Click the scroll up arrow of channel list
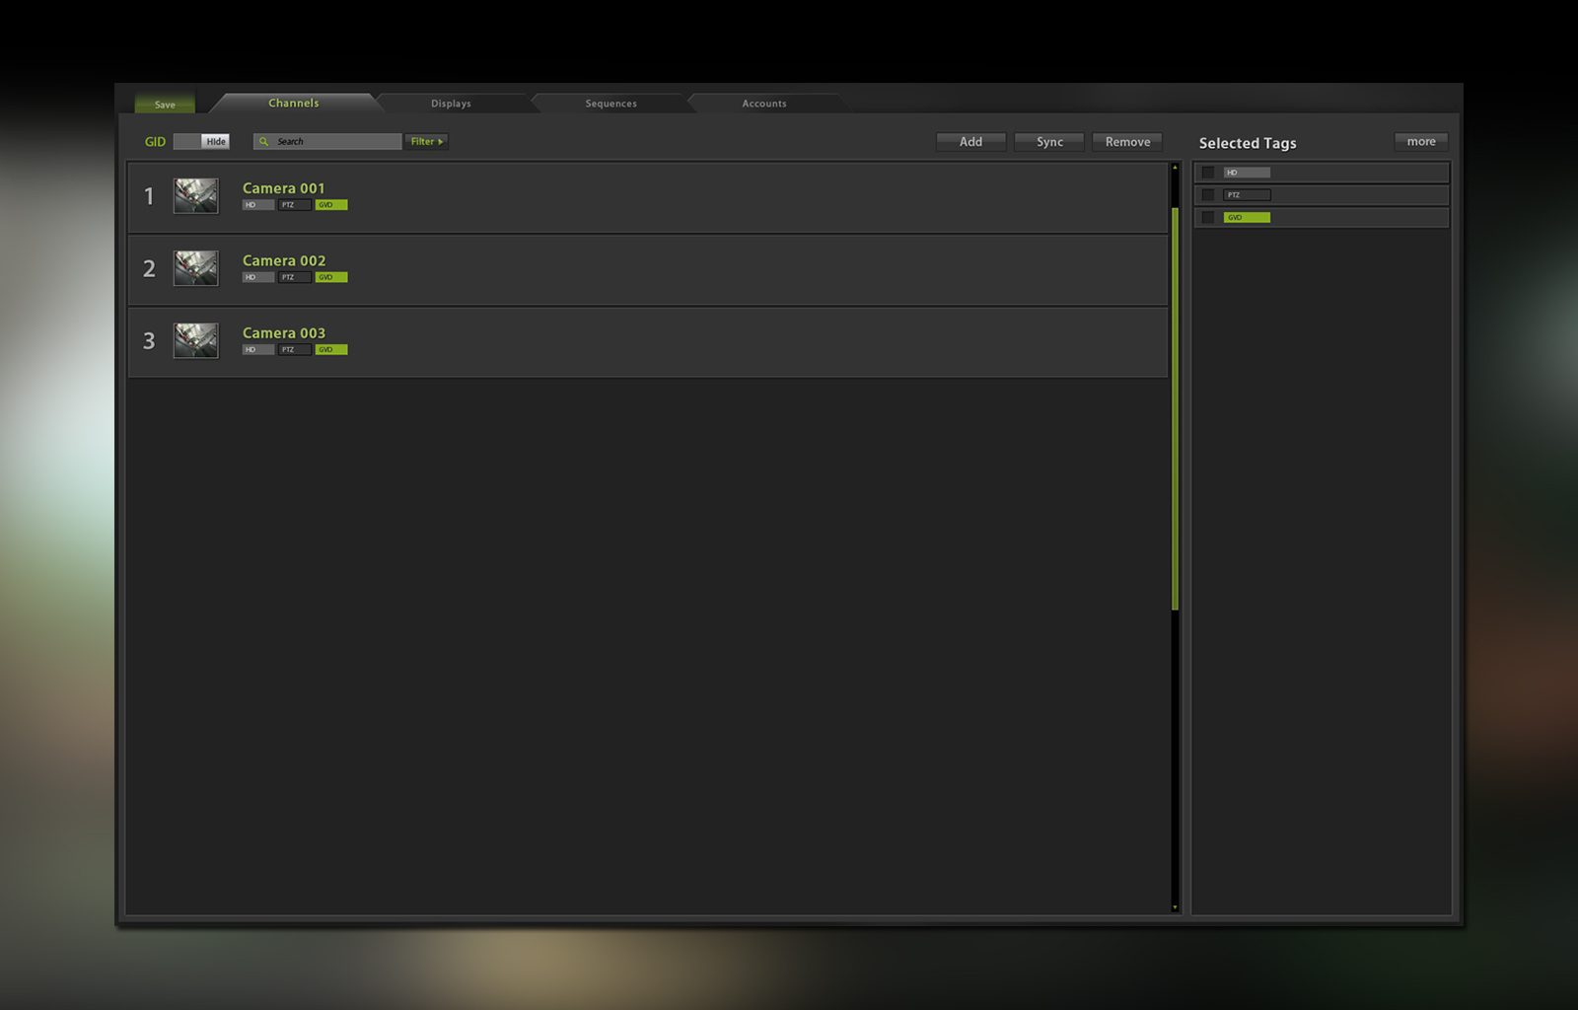1578x1010 pixels. [1175, 168]
